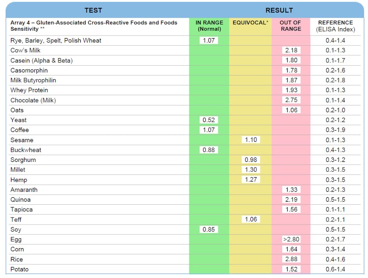Select the Yeast reference range 0.2-1.2
This screenshot has height=278, width=368.
click(x=336, y=120)
